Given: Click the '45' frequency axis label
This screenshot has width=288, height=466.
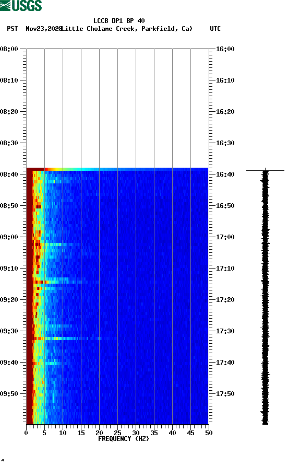Looking at the screenshot, I should [x=190, y=433].
